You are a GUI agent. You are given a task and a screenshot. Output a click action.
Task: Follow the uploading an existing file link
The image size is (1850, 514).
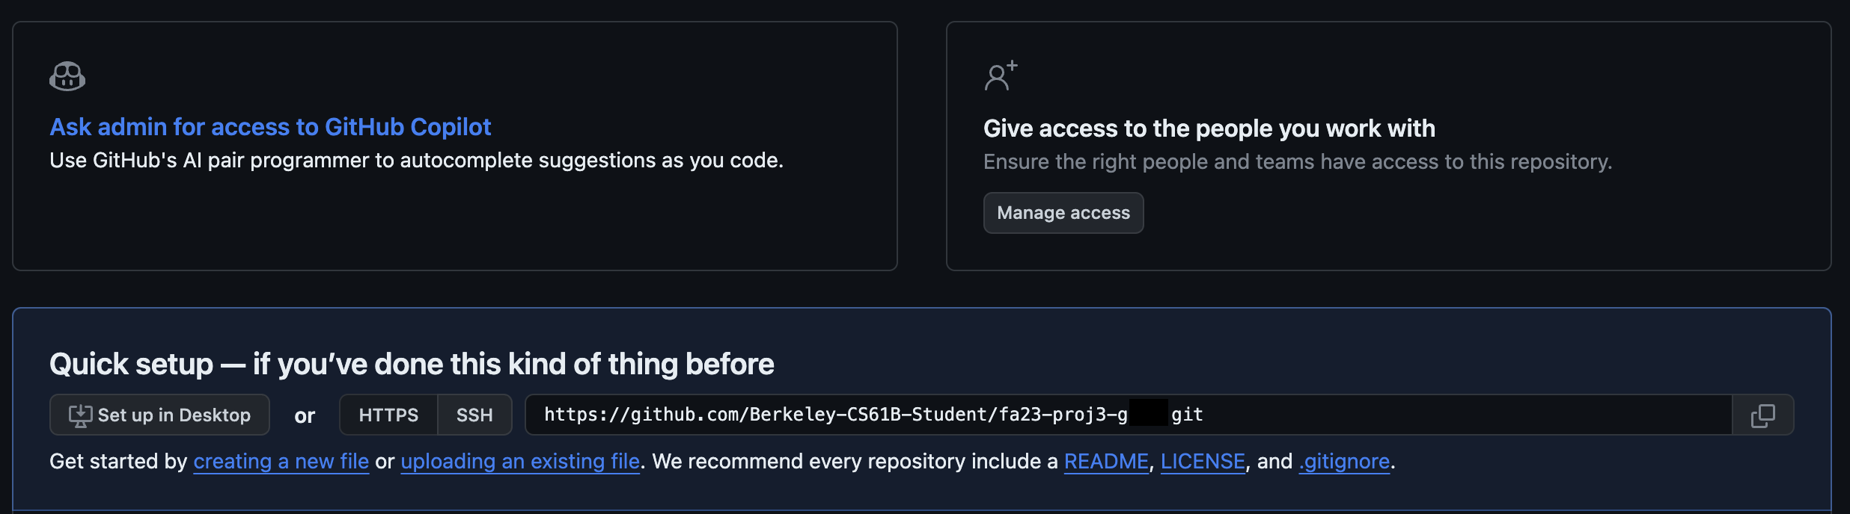click(520, 462)
